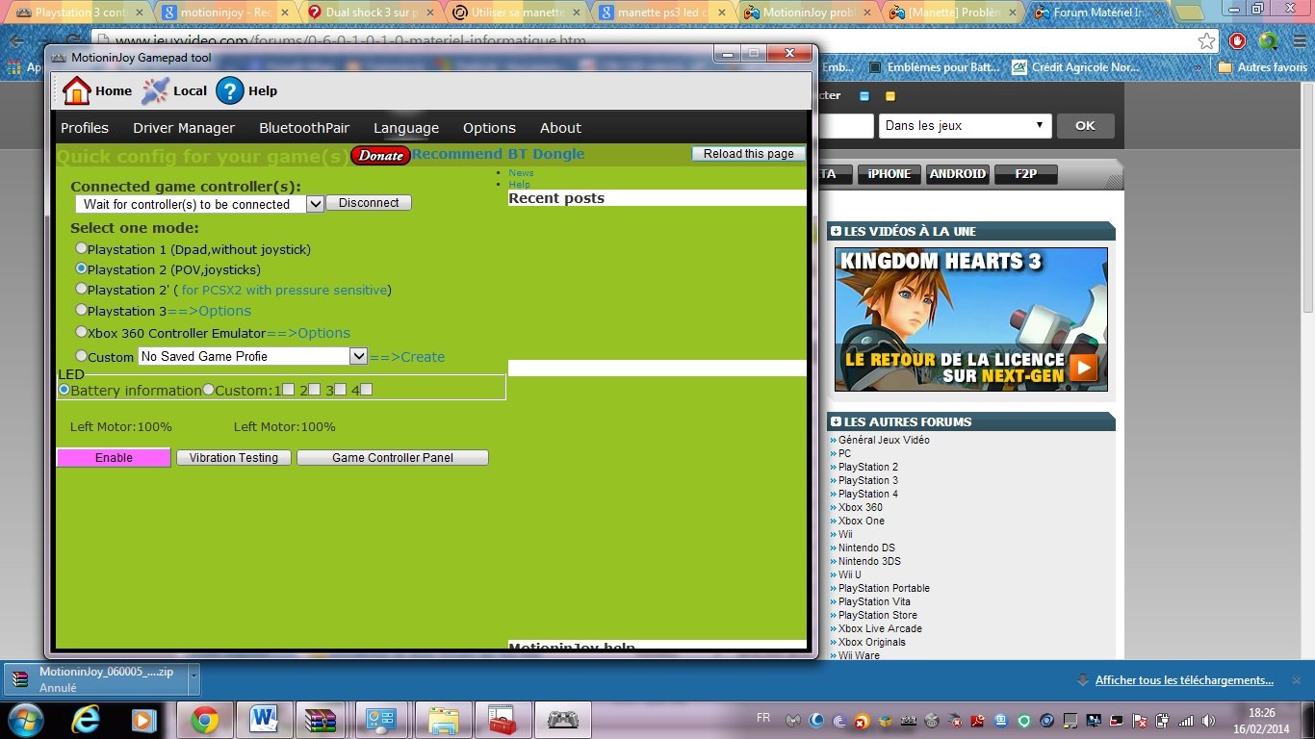Open the About menu

coord(560,128)
